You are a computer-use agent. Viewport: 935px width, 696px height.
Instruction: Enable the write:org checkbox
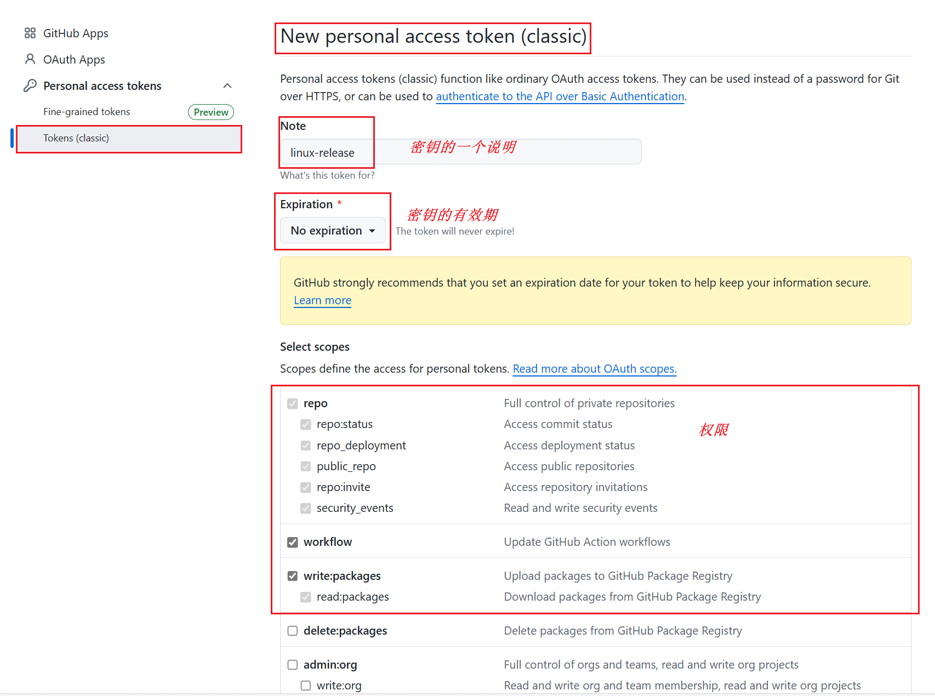point(306,686)
